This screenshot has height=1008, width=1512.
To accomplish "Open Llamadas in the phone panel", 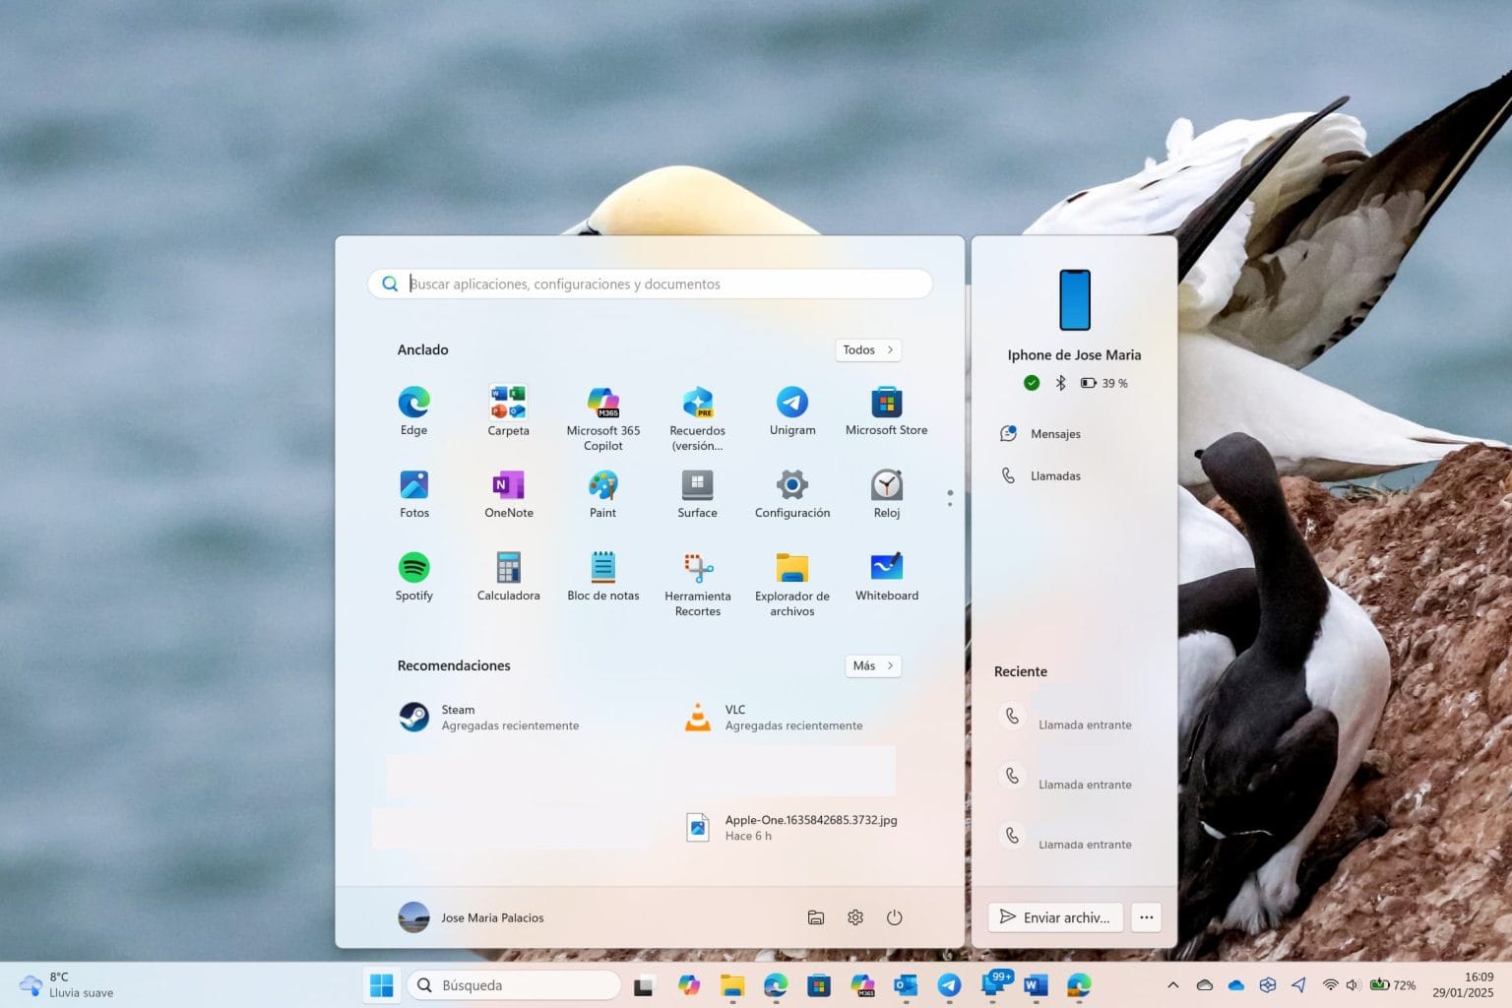I will pos(1054,476).
